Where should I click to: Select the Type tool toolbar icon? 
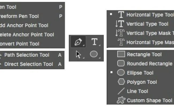94,42
